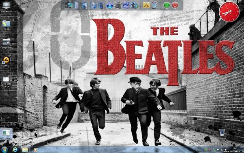Open the Recycle Bin on desktop

222,134
